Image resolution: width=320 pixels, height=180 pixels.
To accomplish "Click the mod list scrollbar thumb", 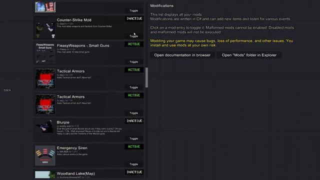I will tap(146, 77).
